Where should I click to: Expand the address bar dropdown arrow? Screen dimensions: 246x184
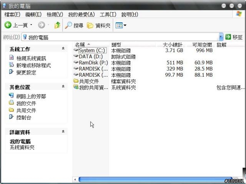221,37
